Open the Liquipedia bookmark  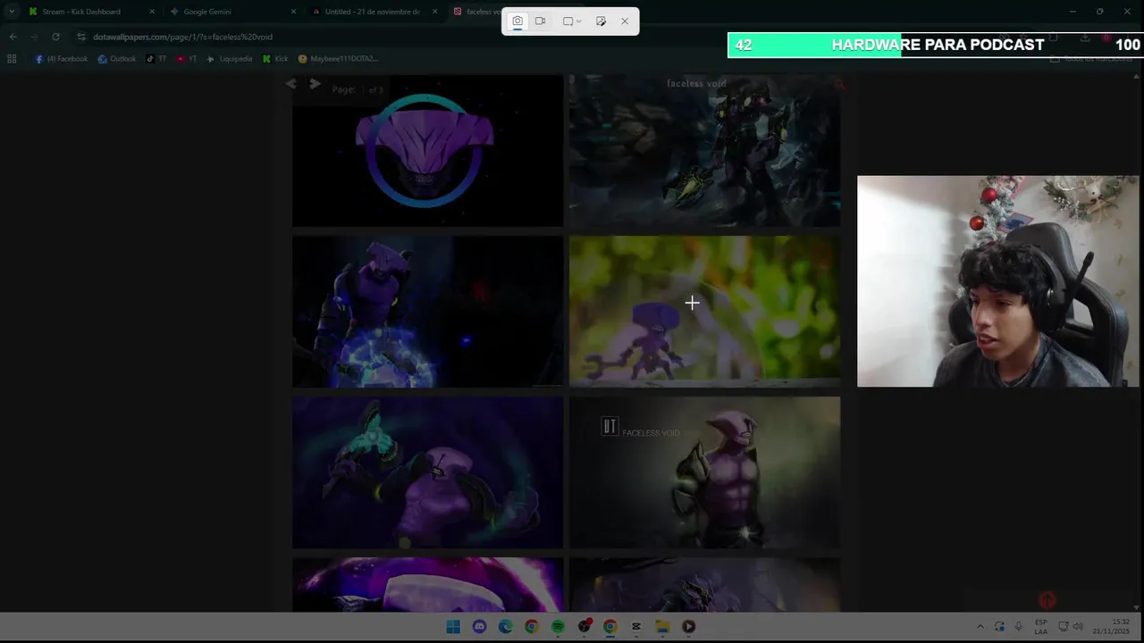[230, 59]
